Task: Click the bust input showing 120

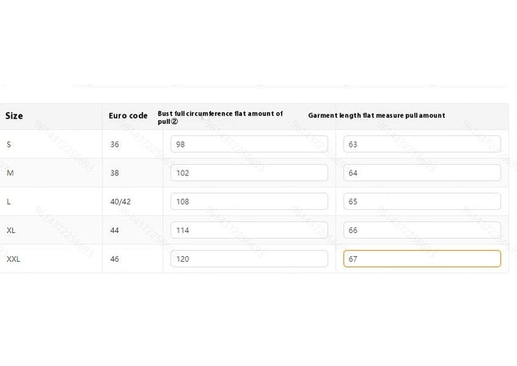Action: 249,259
